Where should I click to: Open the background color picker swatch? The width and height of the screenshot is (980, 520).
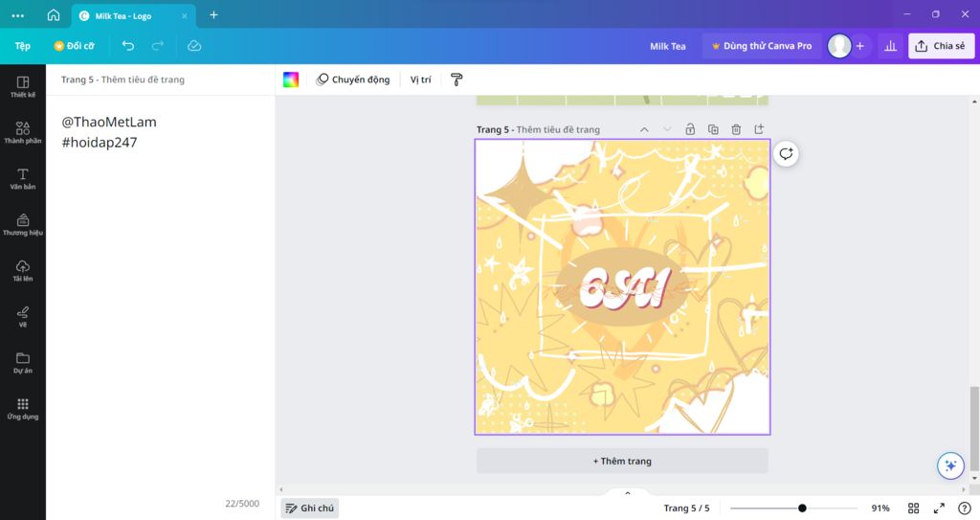click(291, 79)
